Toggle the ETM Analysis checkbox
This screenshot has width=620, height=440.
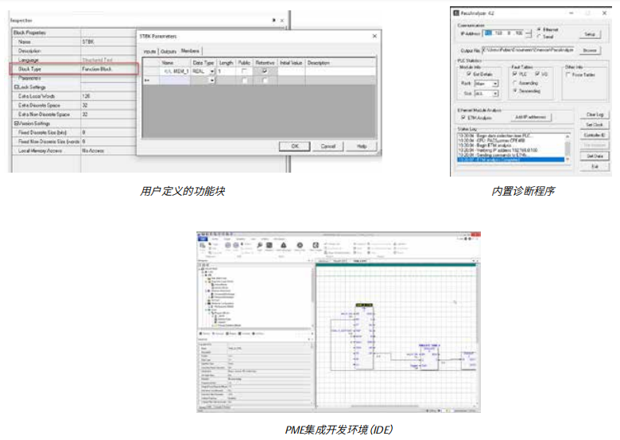[463, 117]
